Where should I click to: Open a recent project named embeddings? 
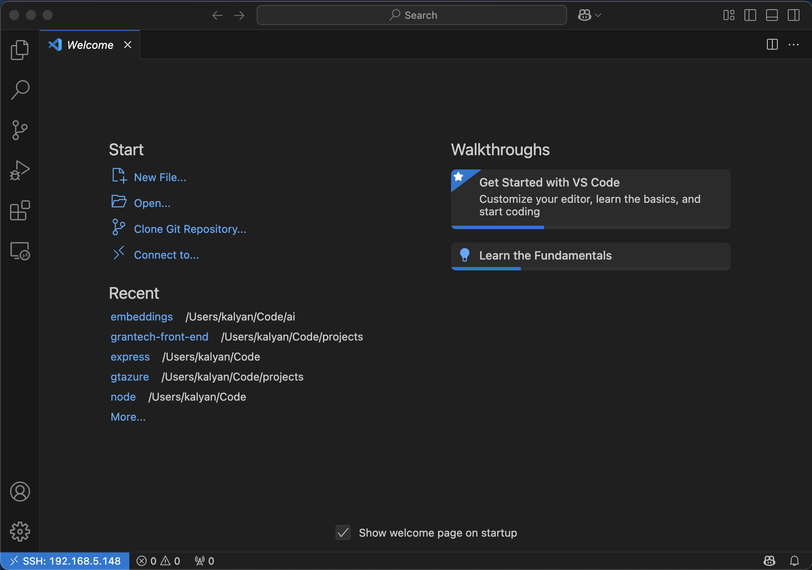tap(141, 316)
